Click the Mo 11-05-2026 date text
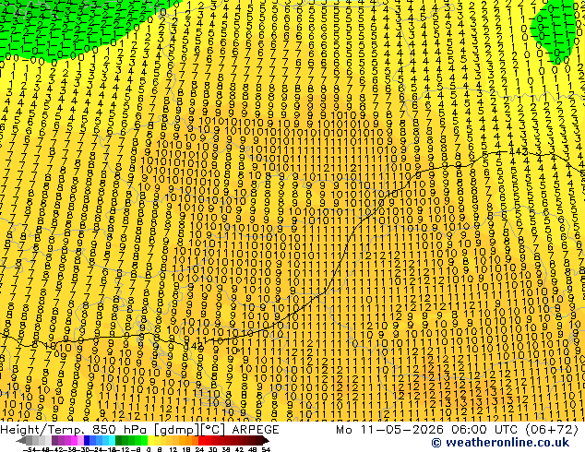Screen dimensions: 585x452 point(391,430)
